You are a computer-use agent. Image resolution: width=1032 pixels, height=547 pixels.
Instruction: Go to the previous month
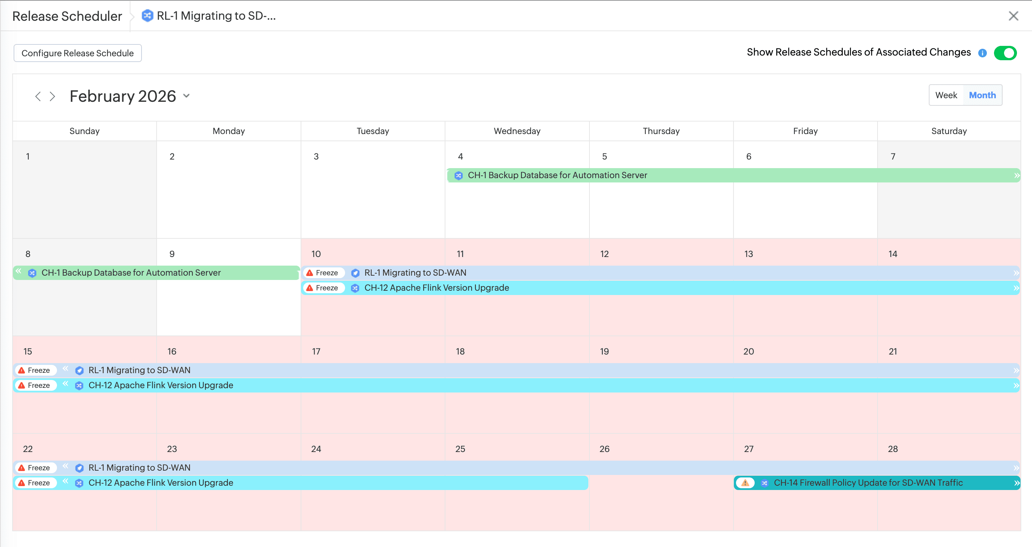(38, 96)
